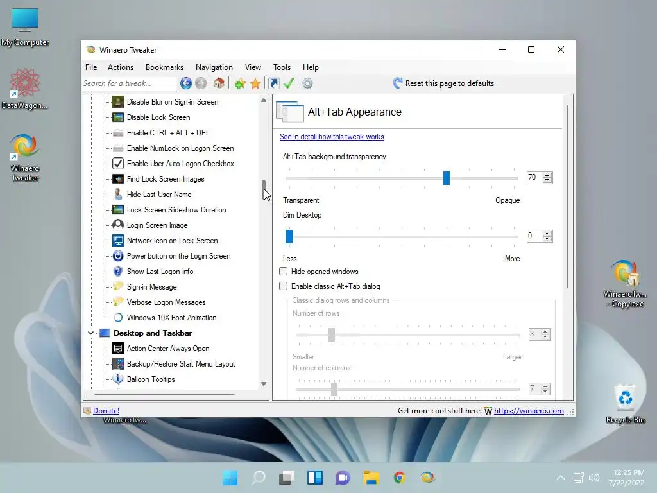Decrease transparency value with down spinner arrow

pyautogui.click(x=547, y=180)
